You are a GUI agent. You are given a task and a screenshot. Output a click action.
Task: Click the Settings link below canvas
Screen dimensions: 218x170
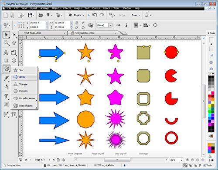point(143,154)
